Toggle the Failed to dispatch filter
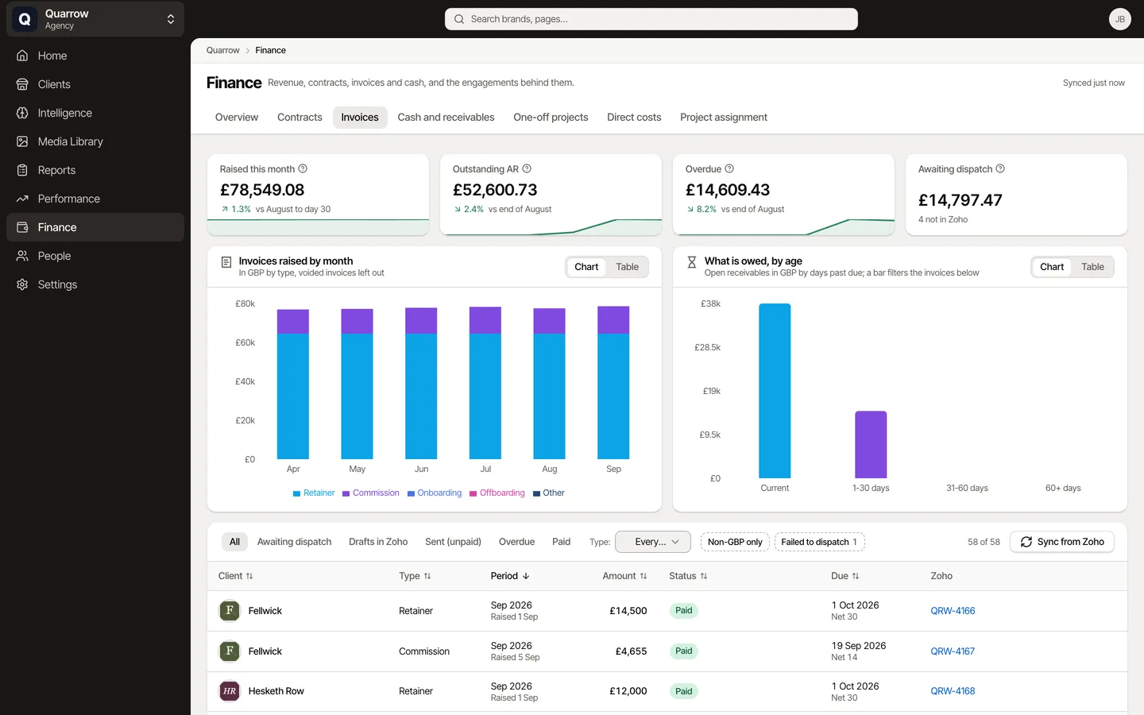This screenshot has height=715, width=1144. (819, 542)
